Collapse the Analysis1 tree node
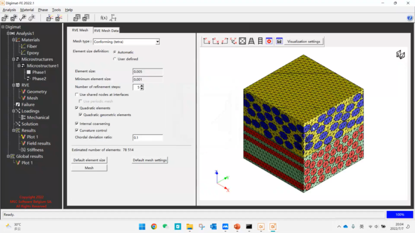415x233 pixels. [x=8, y=33]
